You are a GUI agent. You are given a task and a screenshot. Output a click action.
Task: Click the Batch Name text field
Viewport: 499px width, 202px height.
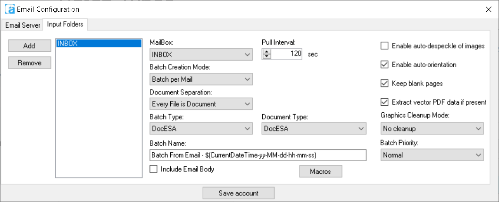(258, 155)
